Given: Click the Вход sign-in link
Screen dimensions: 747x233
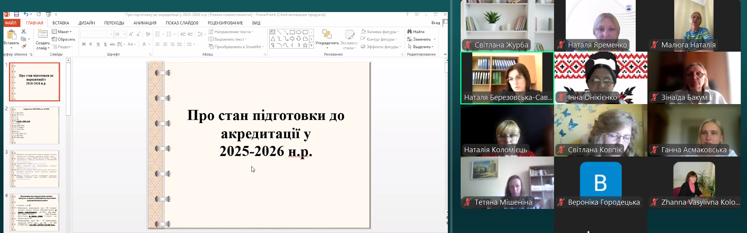Looking at the screenshot, I should click(435, 23).
